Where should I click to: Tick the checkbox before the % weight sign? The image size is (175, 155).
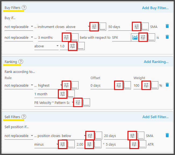click(154, 85)
